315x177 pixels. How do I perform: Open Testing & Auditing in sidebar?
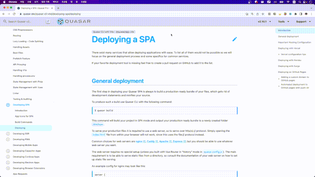(22, 99)
